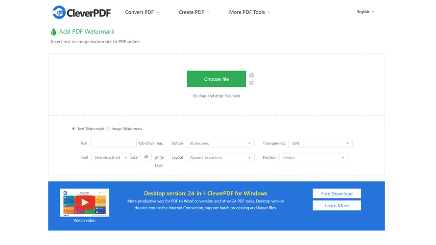
Task: Open the More PDF Tools menu
Action: click(x=249, y=12)
